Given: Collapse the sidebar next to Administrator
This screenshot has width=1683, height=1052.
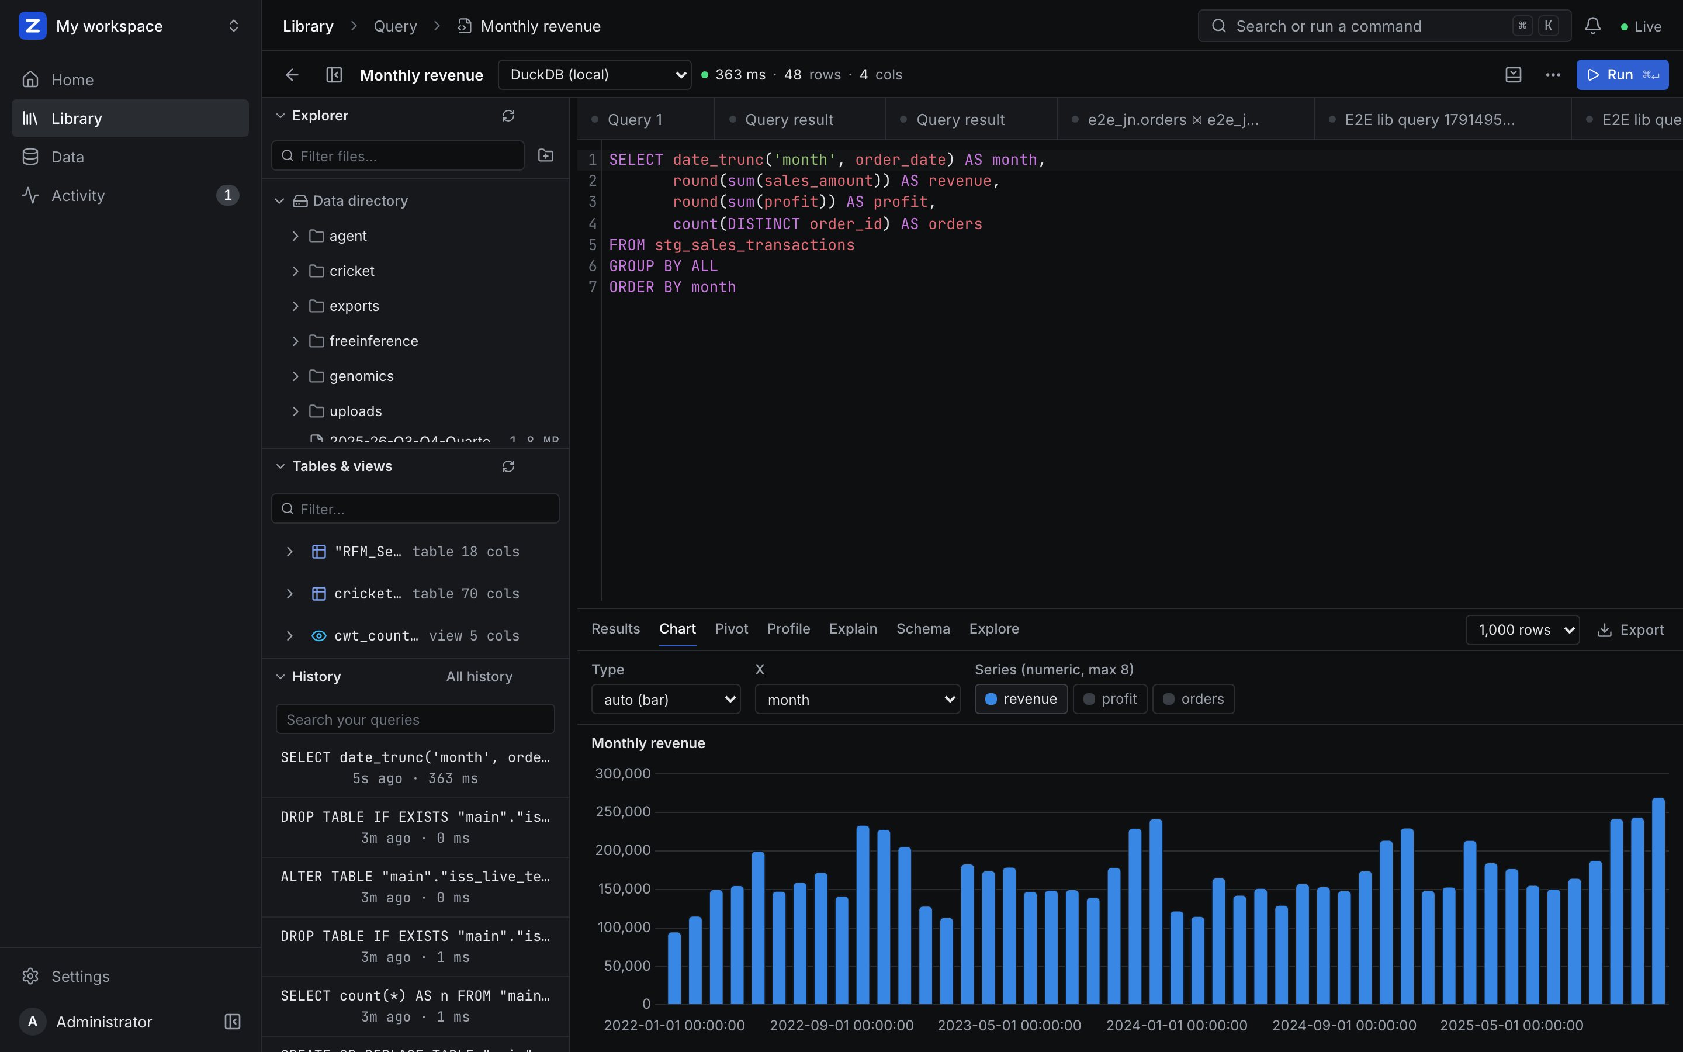Looking at the screenshot, I should click(x=232, y=1022).
